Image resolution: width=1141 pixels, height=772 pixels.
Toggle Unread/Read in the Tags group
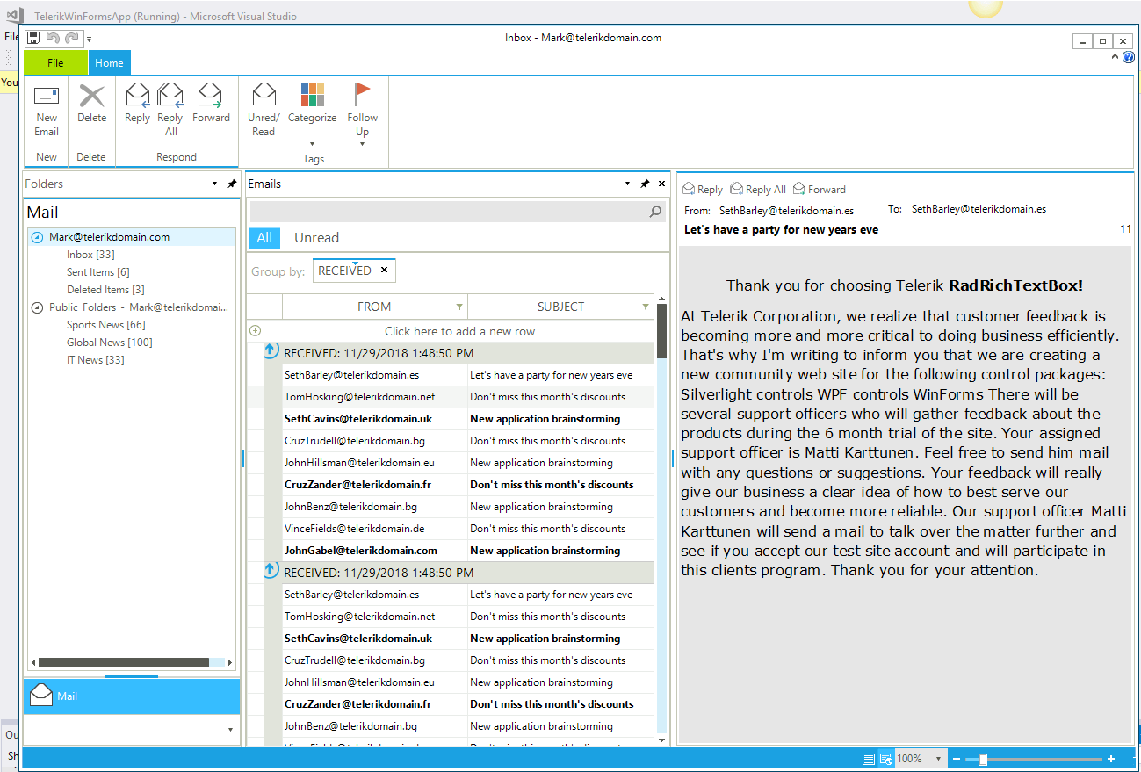coord(264,112)
